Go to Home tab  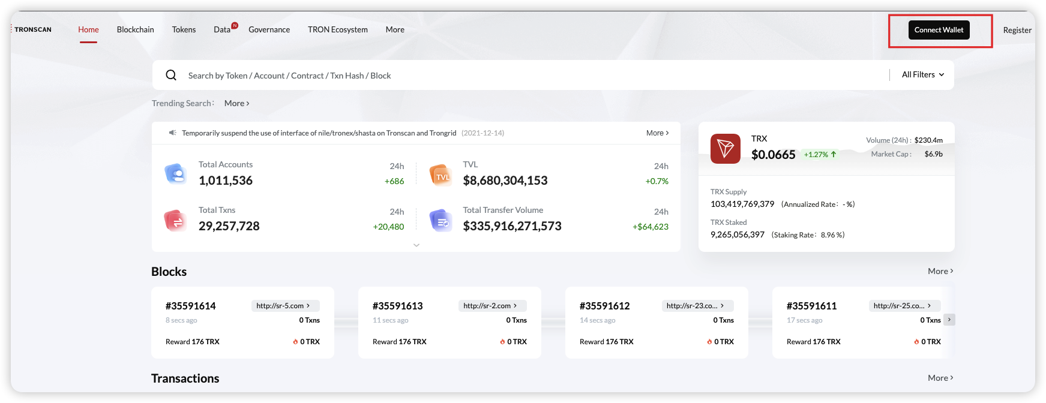pyautogui.click(x=88, y=29)
